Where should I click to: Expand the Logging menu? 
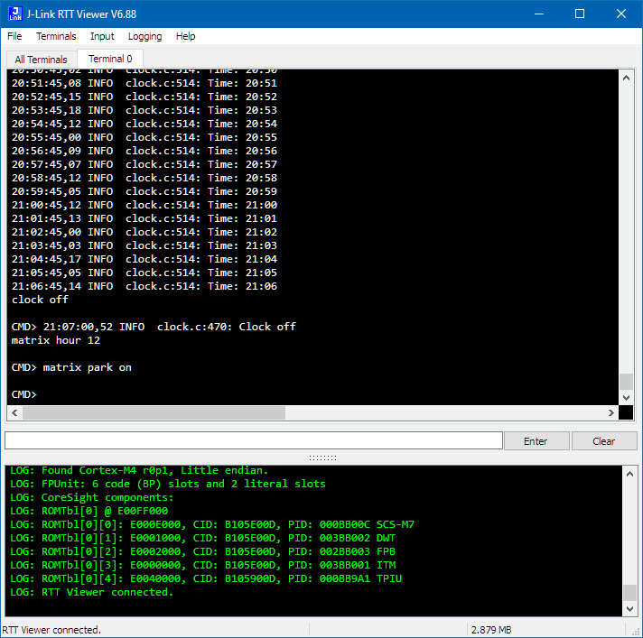(144, 36)
